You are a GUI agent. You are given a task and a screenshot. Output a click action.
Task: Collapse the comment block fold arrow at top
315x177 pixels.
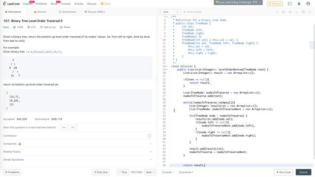point(167,17)
